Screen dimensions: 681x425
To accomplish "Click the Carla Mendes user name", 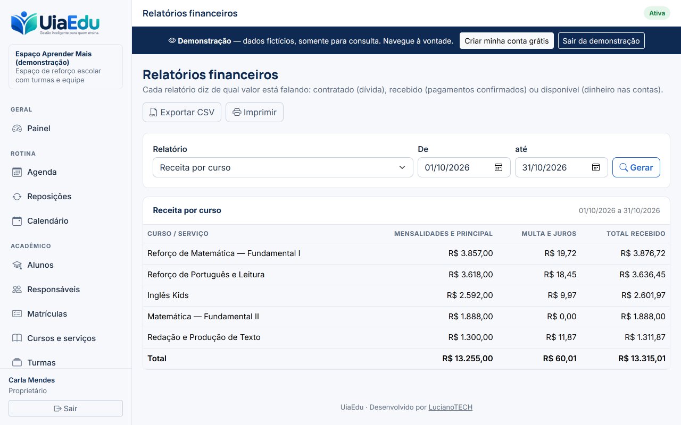I will (x=32, y=380).
